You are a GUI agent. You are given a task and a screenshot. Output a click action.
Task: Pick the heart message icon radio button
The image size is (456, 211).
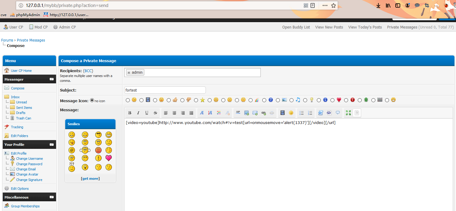coord(333,100)
